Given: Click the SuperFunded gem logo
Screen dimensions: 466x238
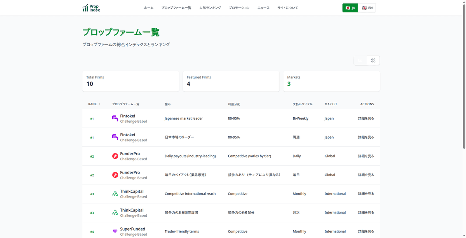Looking at the screenshot, I should click(x=115, y=231).
